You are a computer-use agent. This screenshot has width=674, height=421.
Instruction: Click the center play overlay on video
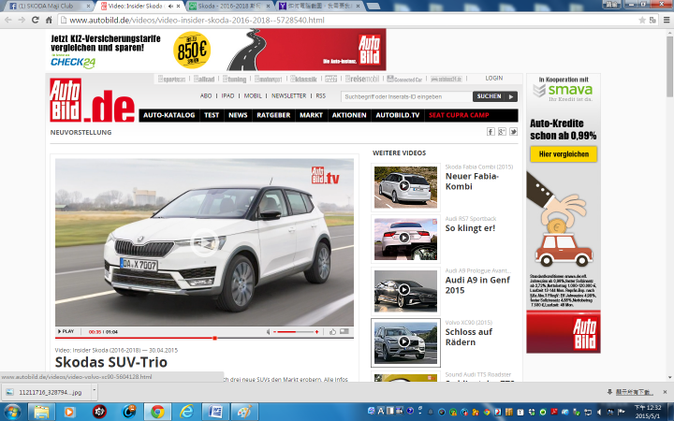(x=205, y=243)
